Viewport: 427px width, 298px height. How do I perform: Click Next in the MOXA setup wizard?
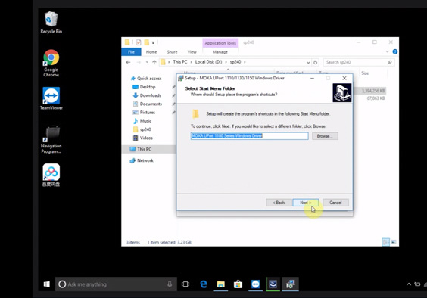coord(305,203)
